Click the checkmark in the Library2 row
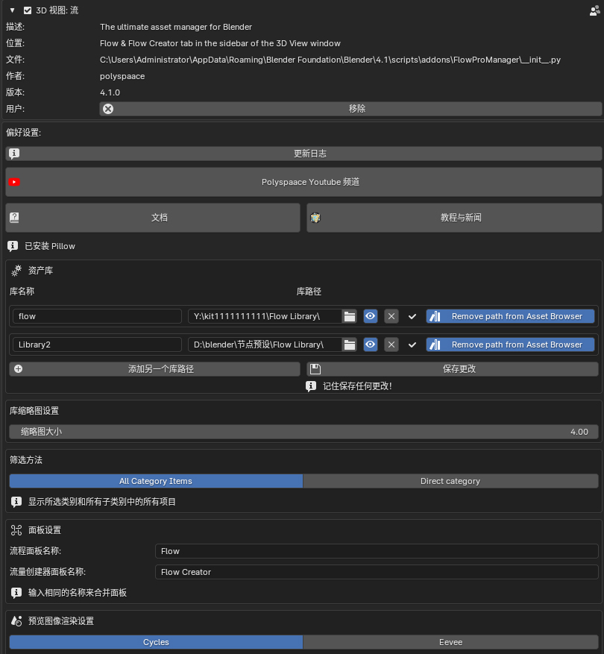604x654 pixels. [412, 345]
